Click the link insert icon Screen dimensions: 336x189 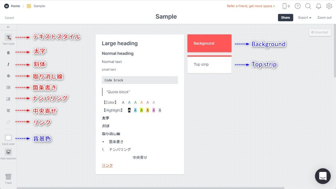click(8, 122)
